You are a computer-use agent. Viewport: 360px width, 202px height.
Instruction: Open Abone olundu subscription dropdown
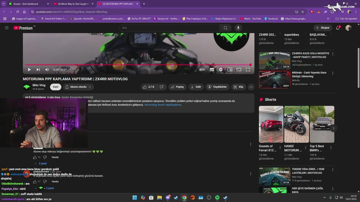pyautogui.click(x=78, y=87)
